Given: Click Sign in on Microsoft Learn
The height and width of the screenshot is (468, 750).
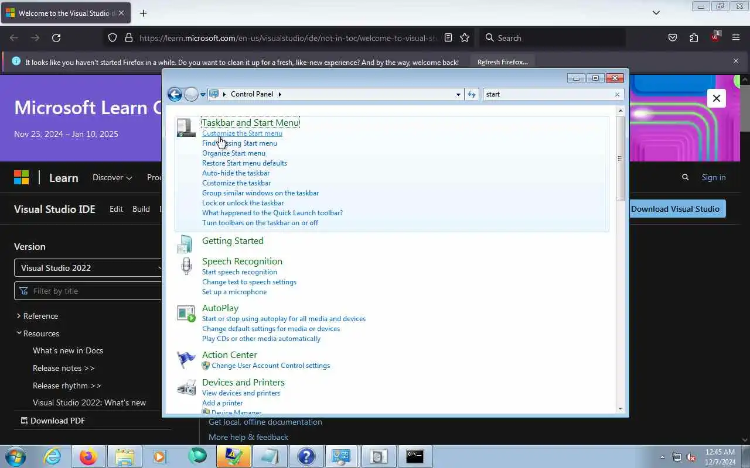Looking at the screenshot, I should coord(714,178).
